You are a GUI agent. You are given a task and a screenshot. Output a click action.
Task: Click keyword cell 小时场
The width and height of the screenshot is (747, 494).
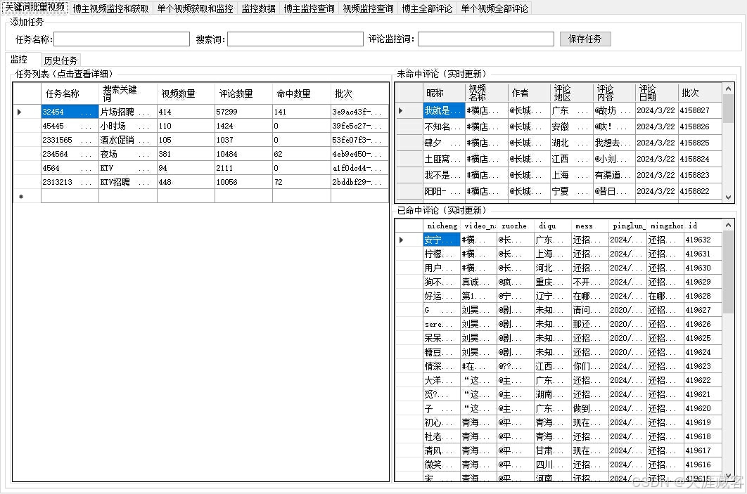128,126
